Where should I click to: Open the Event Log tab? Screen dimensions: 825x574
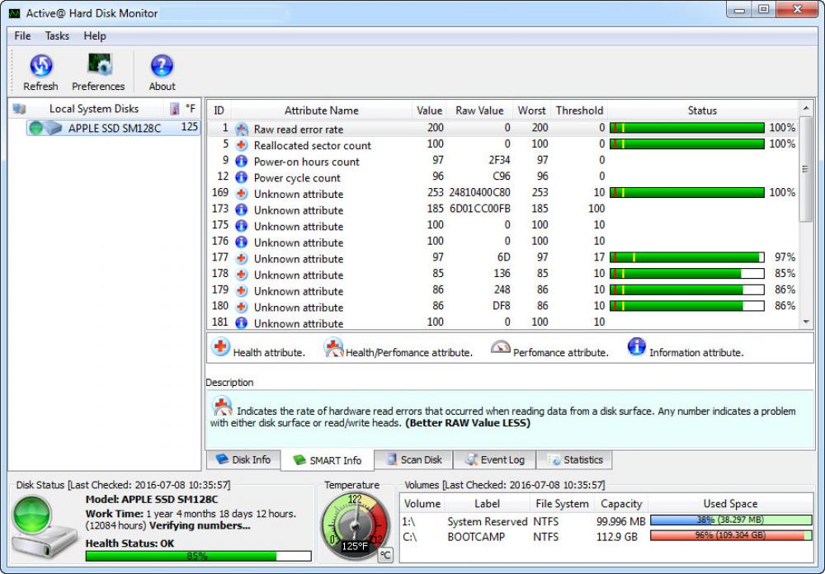click(x=494, y=459)
